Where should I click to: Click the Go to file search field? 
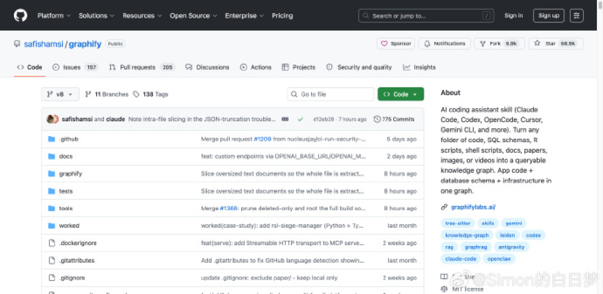(331, 94)
